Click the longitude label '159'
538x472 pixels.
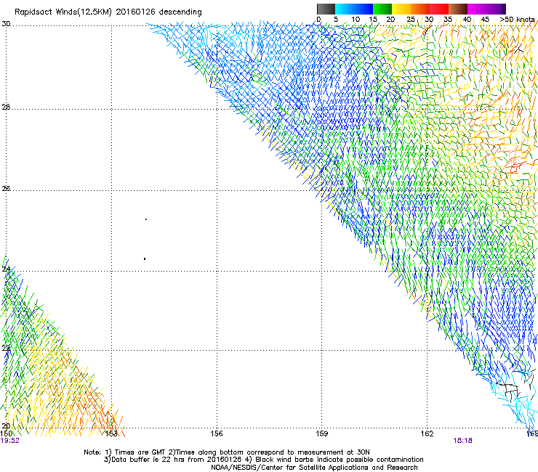[321, 434]
